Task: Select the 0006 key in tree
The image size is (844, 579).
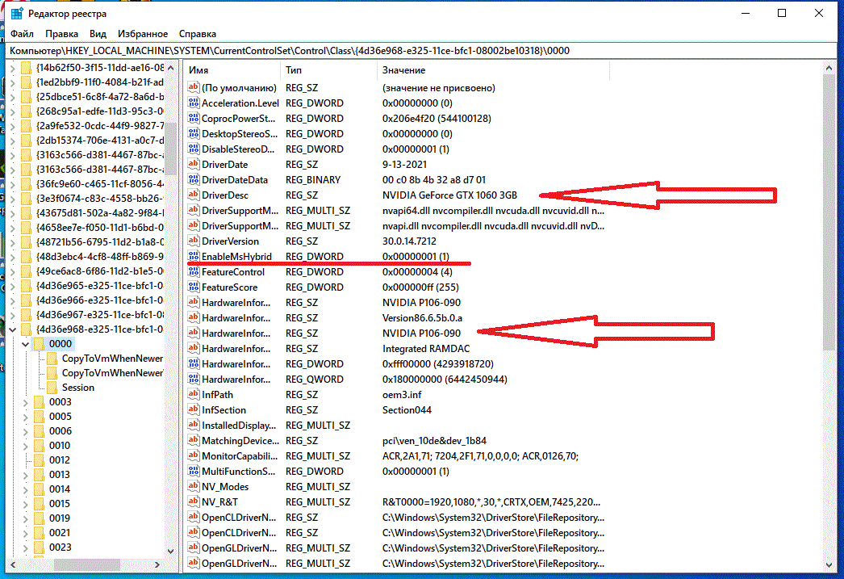Action: (61, 431)
